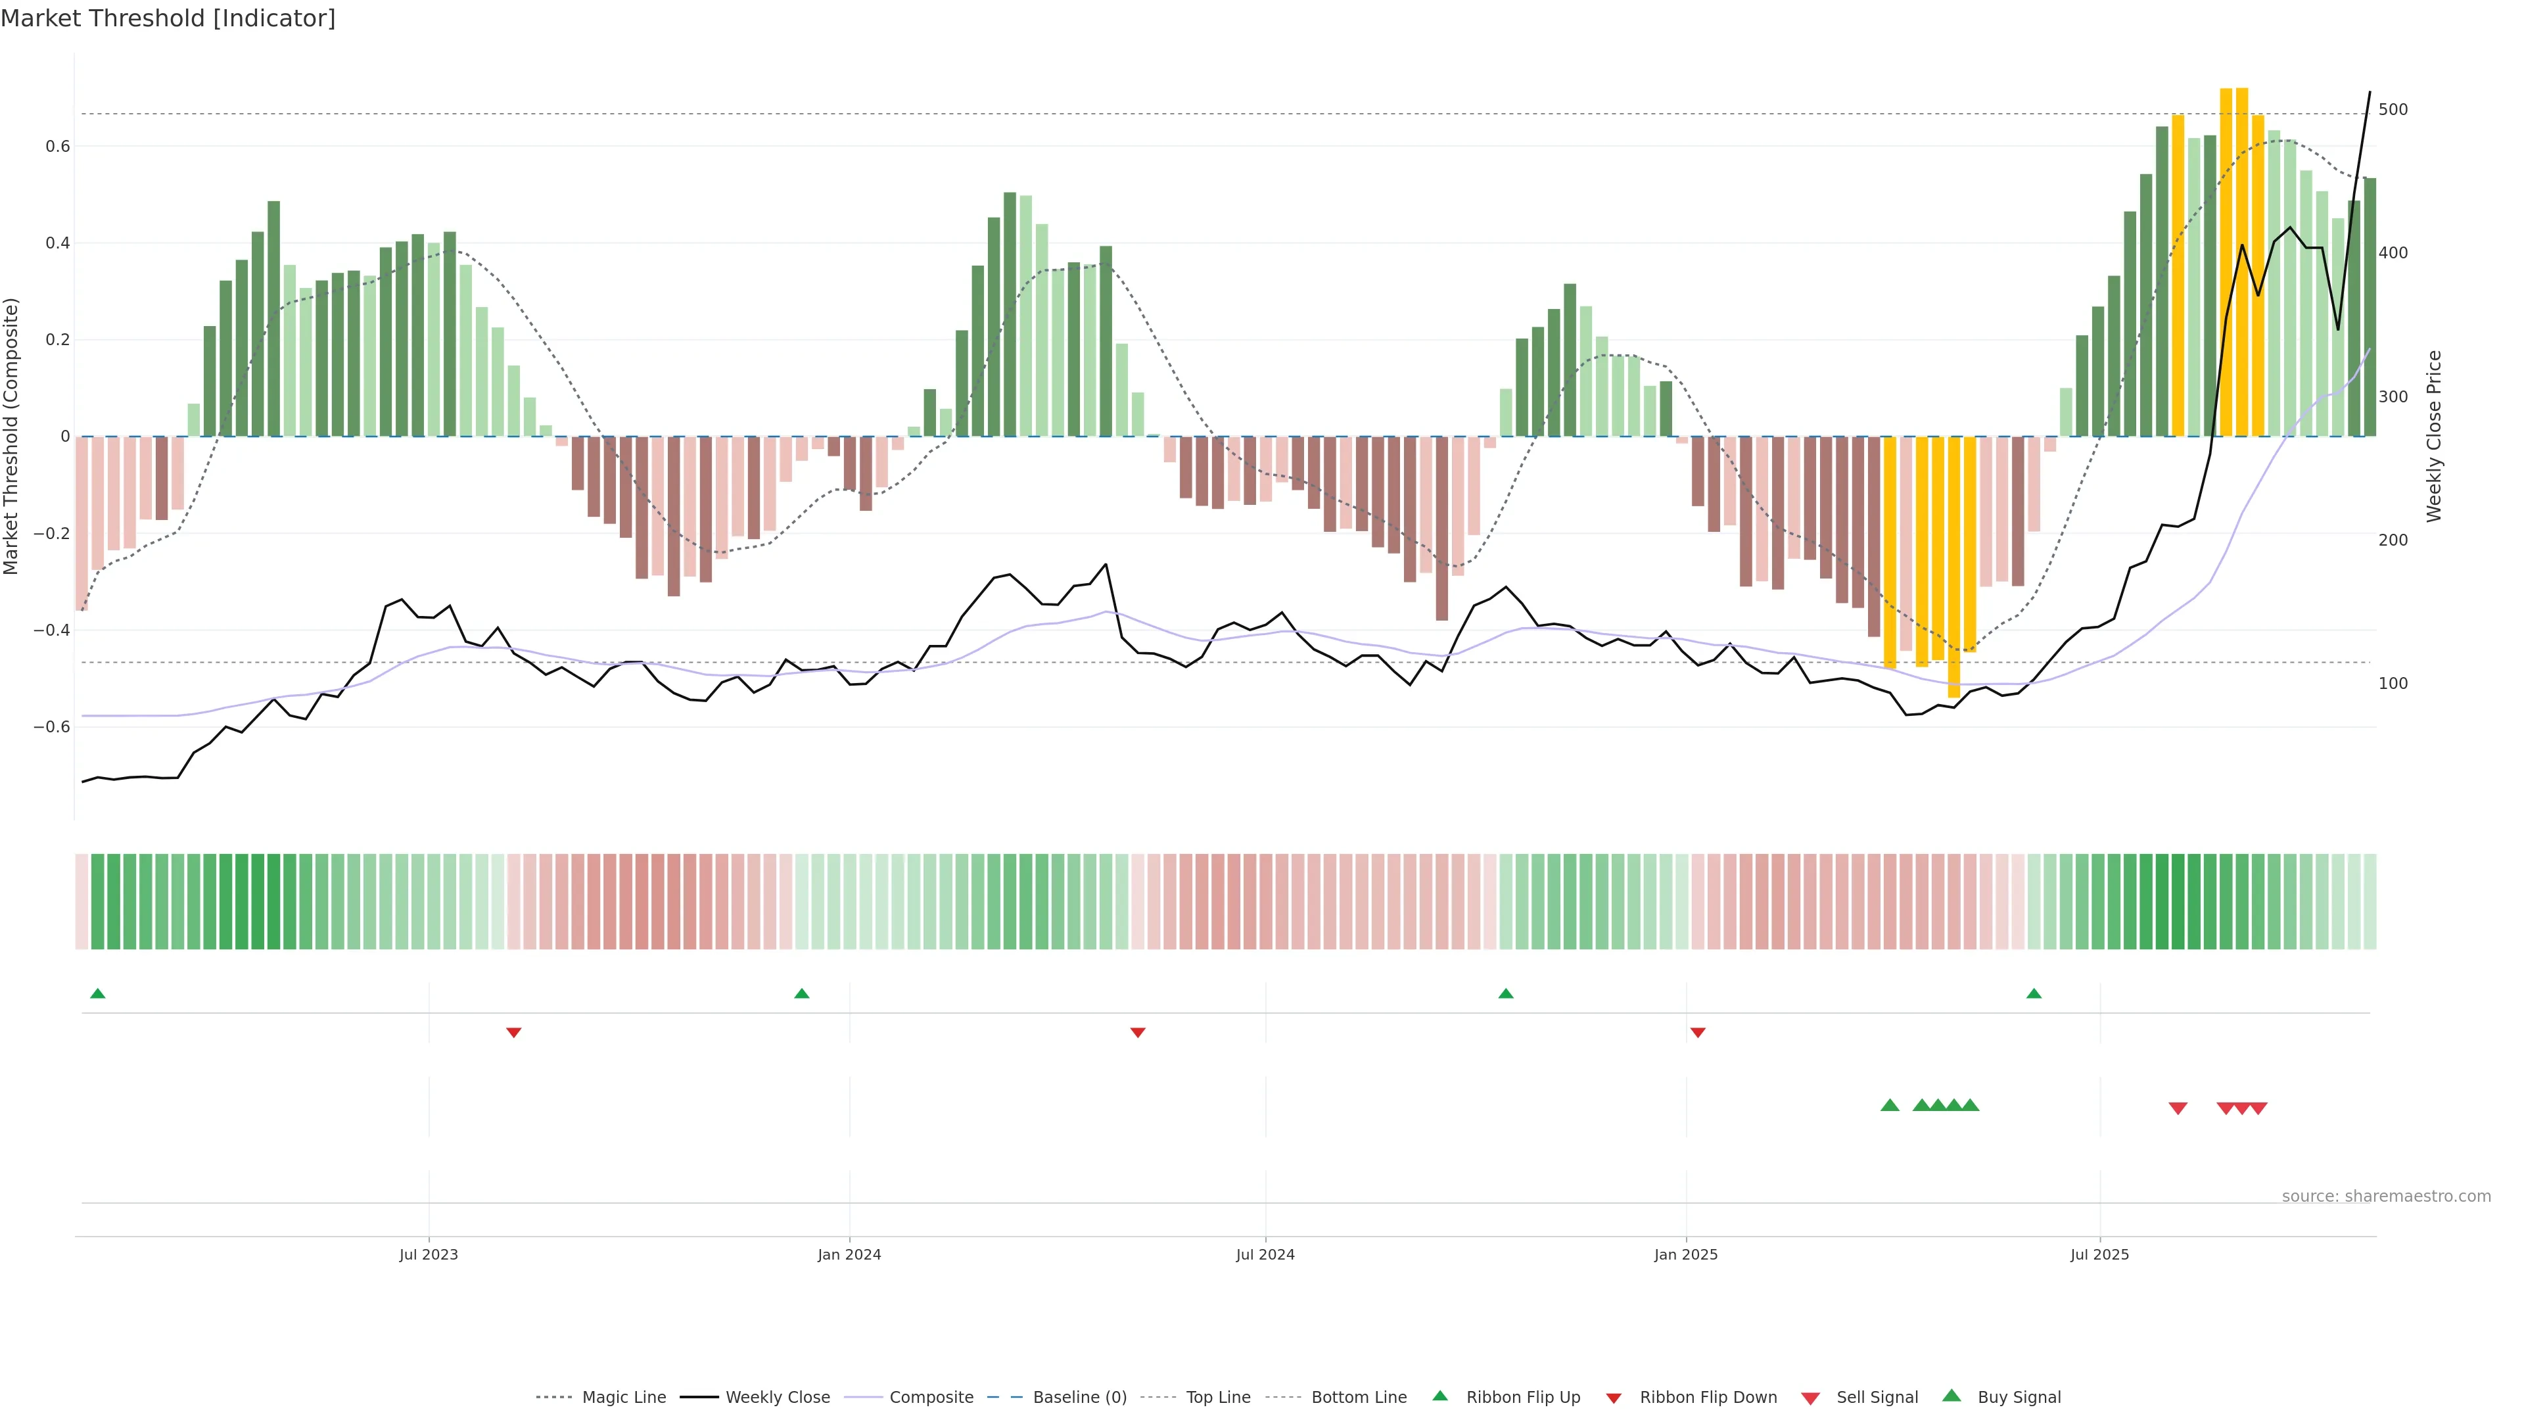Click the first green buy signal triangle
The height and width of the screenshot is (1420, 2524).
tap(1890, 1105)
